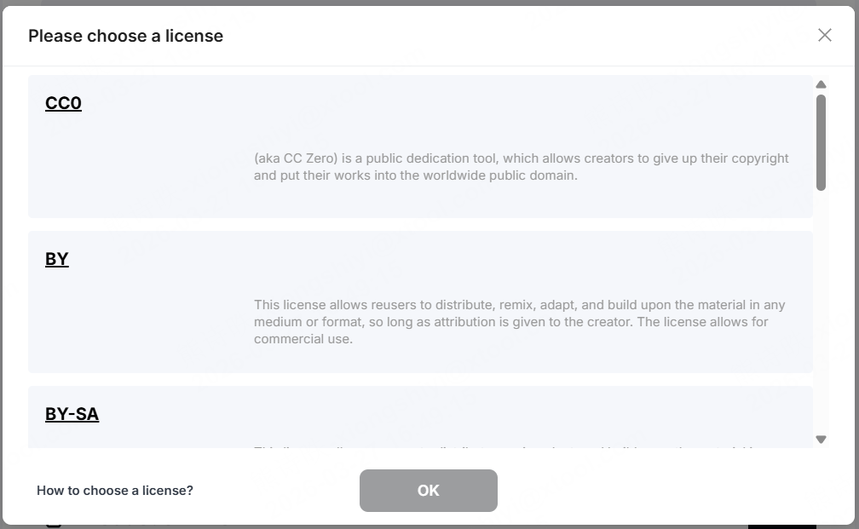This screenshot has width=859, height=529.
Task: Click the license list scrollbar thumb
Action: (821, 143)
